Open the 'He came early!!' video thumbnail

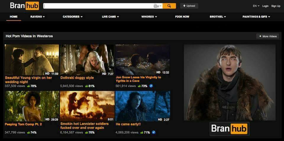(x=143, y=106)
